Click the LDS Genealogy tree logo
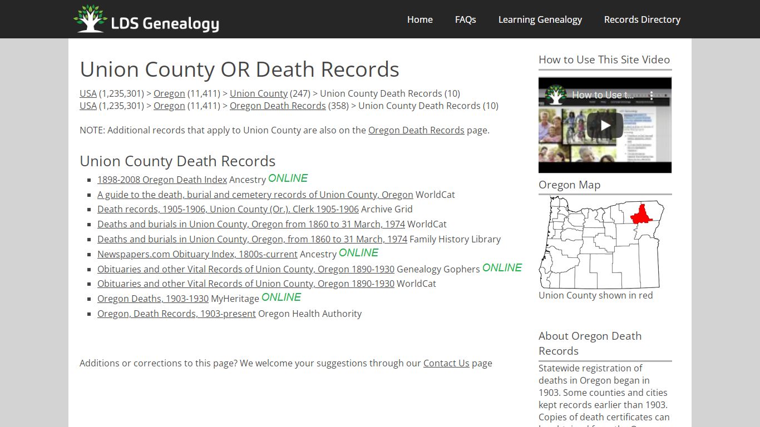 [90, 19]
